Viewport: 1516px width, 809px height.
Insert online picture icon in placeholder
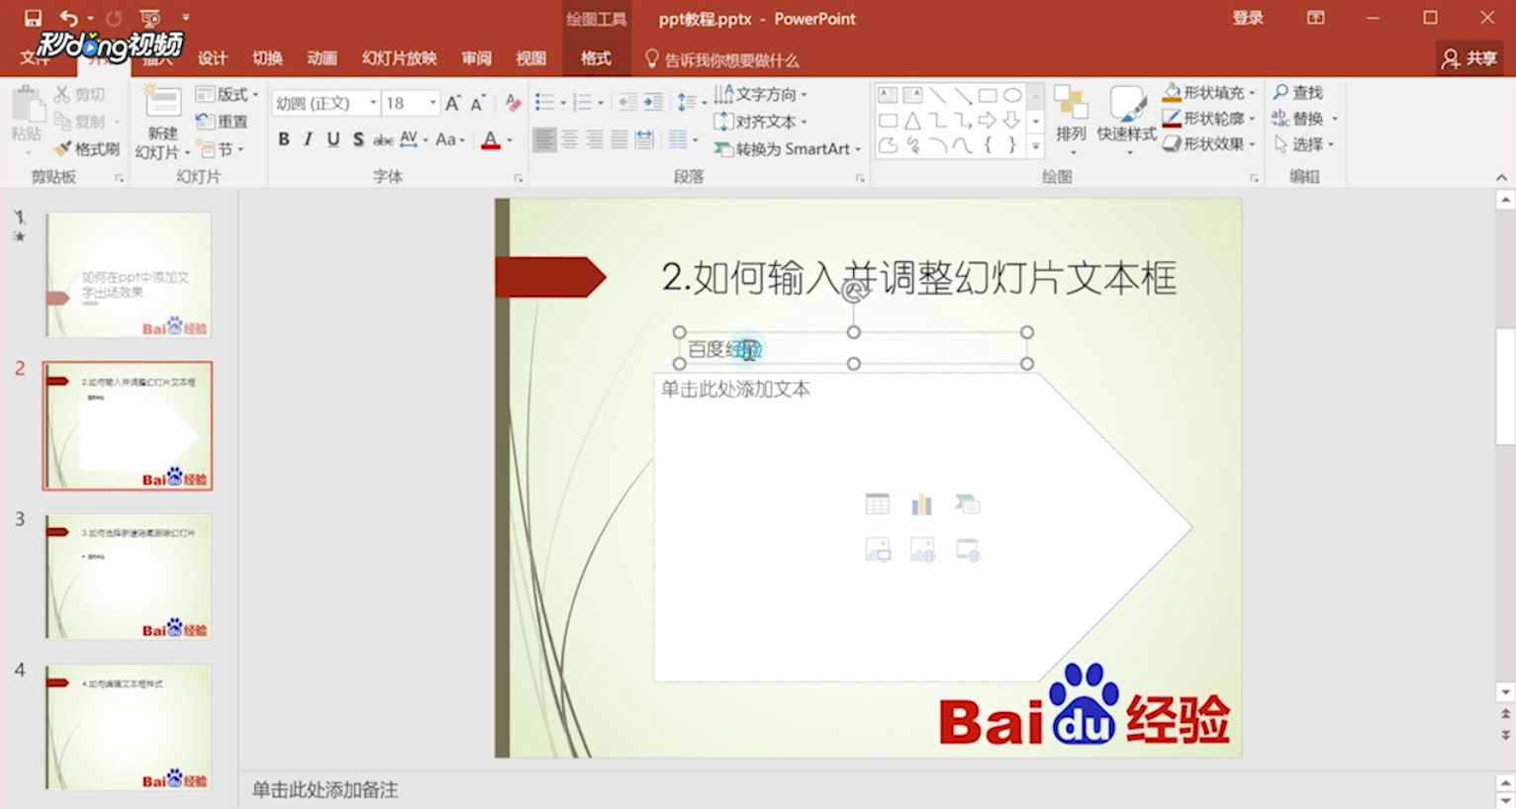(922, 550)
